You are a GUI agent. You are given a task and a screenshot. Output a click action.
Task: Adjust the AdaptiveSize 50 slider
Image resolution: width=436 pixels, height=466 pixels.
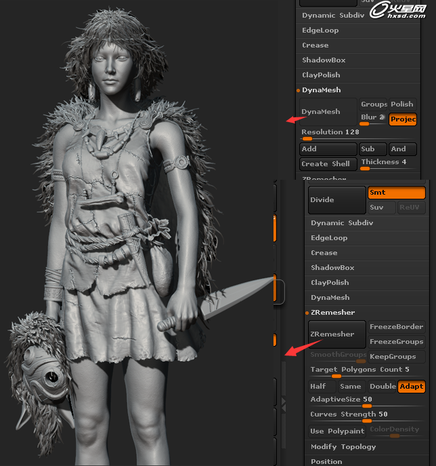367,401
